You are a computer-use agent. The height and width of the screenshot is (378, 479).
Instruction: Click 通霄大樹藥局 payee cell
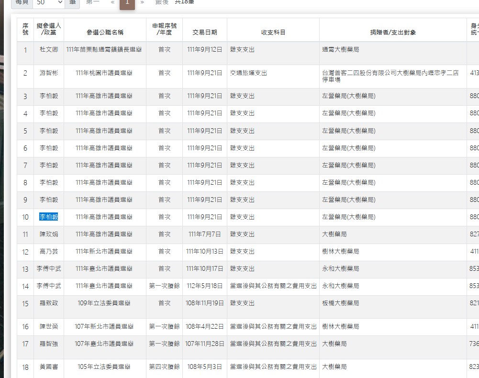click(x=341, y=49)
